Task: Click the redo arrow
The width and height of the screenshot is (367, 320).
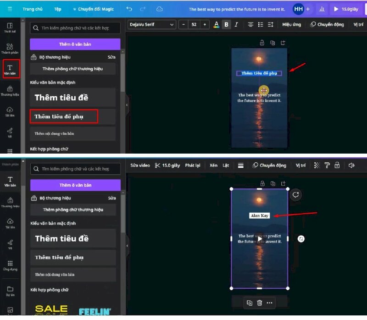Action: point(142,9)
